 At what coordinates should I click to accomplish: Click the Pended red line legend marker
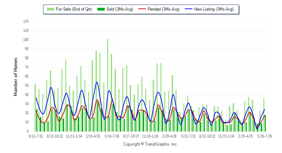142,9
